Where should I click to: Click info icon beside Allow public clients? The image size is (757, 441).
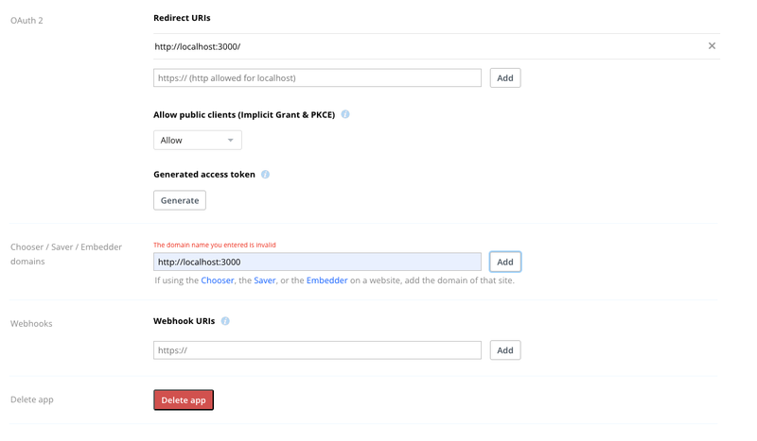click(345, 114)
